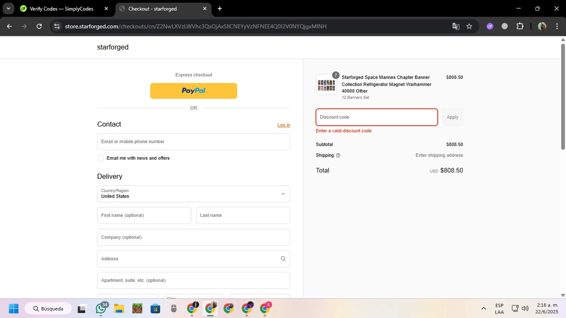
Task: Click the Address input field
Action: click(194, 259)
